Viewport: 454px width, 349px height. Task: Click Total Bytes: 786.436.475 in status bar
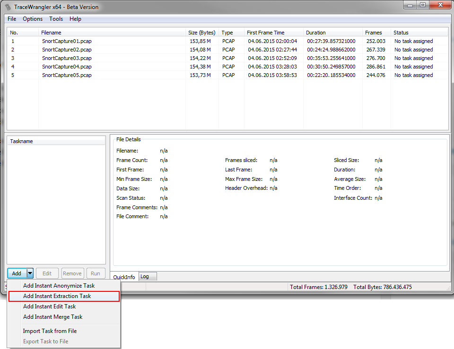coord(383,287)
